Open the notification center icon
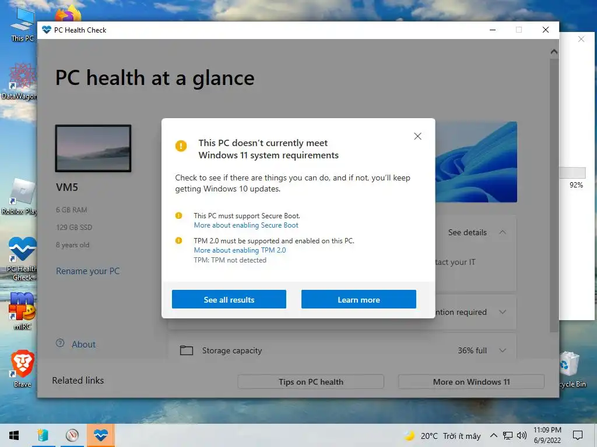The image size is (597, 447). [x=578, y=435]
